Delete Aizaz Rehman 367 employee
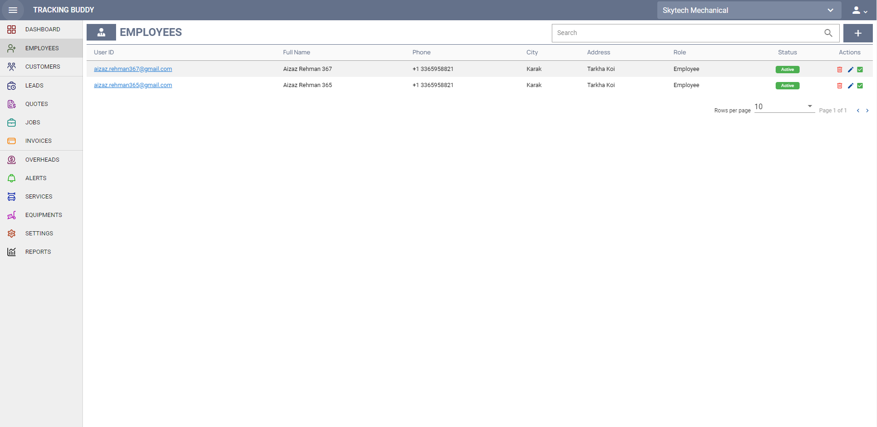The image size is (877, 427). click(840, 70)
